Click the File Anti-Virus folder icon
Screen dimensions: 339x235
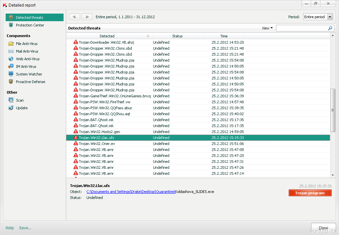click(11, 44)
